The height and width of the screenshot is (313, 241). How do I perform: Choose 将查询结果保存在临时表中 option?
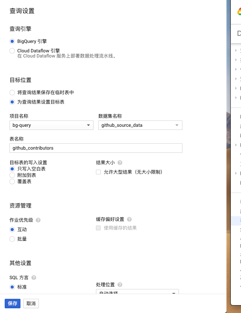coord(12,93)
